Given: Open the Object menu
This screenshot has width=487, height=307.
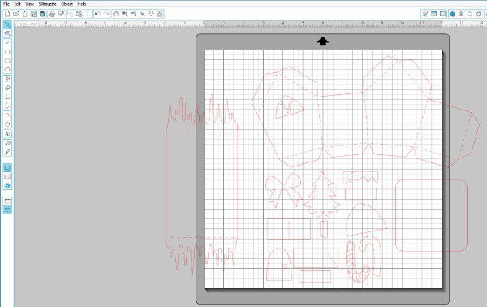Looking at the screenshot, I should (67, 4).
